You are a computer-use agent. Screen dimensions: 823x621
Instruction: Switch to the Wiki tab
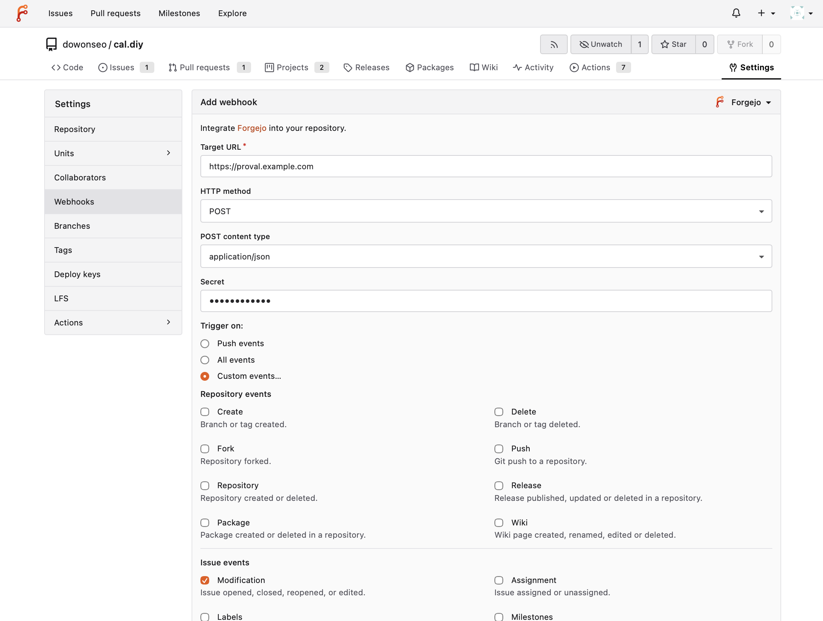click(x=484, y=68)
